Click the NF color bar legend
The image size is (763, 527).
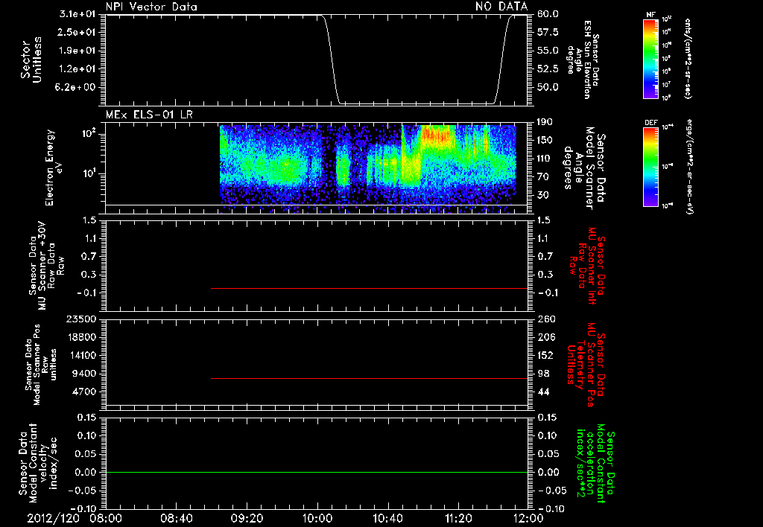pos(650,59)
